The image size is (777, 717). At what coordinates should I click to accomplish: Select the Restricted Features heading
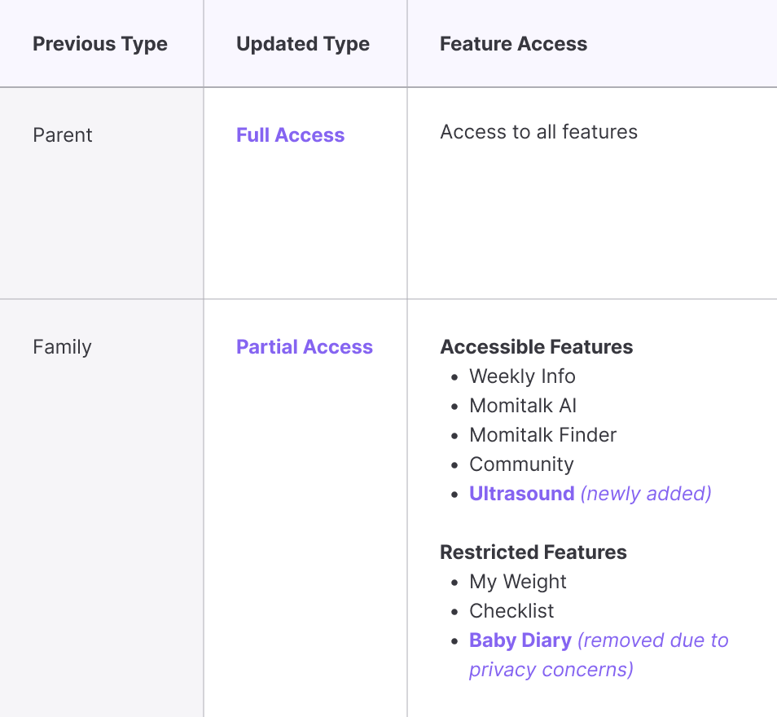(533, 552)
